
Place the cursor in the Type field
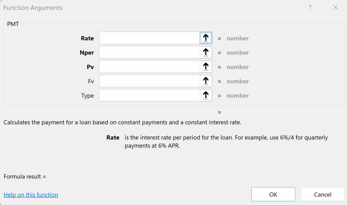click(x=149, y=96)
